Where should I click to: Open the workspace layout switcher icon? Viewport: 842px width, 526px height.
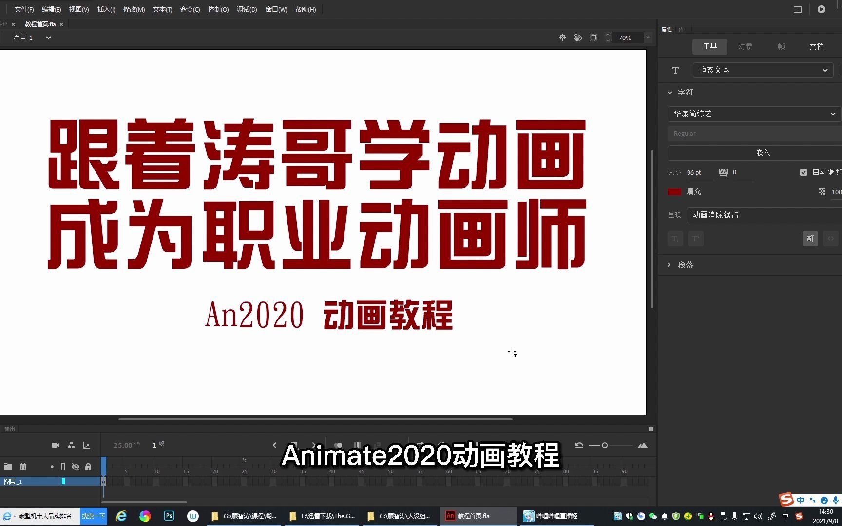pyautogui.click(x=798, y=9)
